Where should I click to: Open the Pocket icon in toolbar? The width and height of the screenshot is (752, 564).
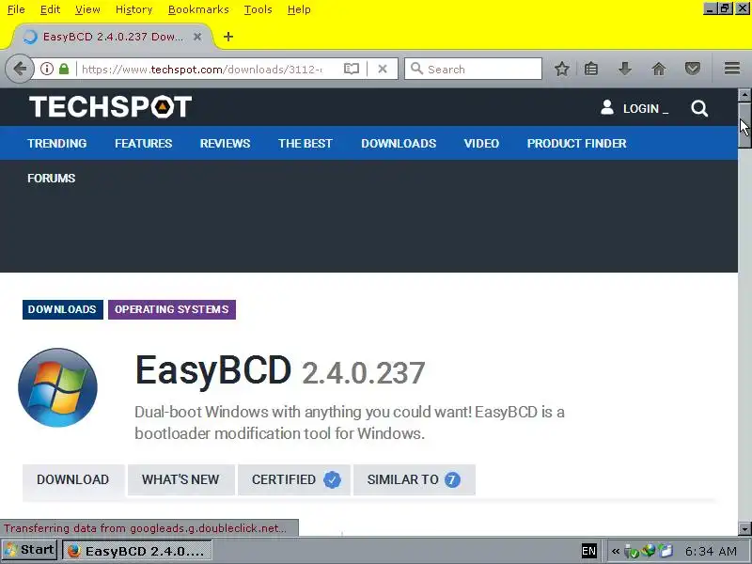pos(692,69)
